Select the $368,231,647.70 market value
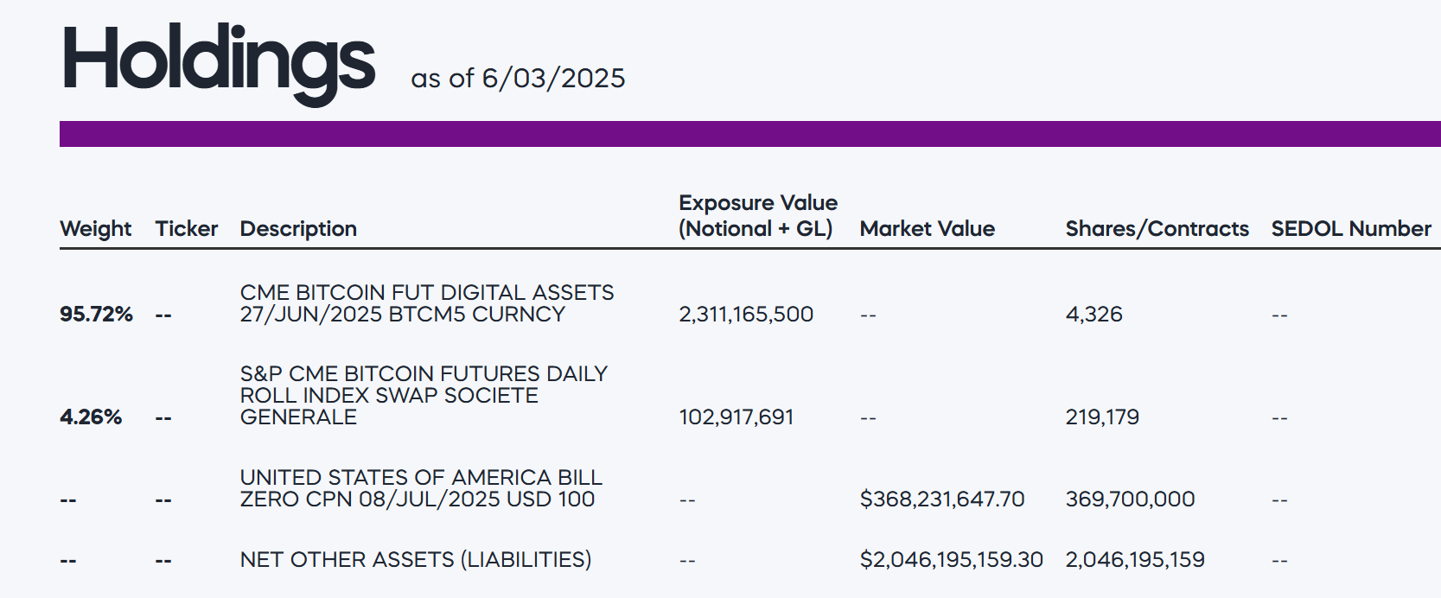 tap(941, 499)
